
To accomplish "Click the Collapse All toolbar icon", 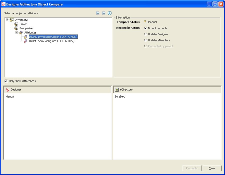I will [103, 13].
